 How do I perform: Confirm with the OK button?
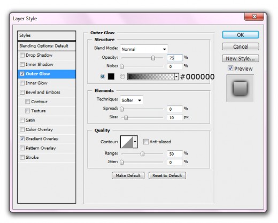coord(241,35)
